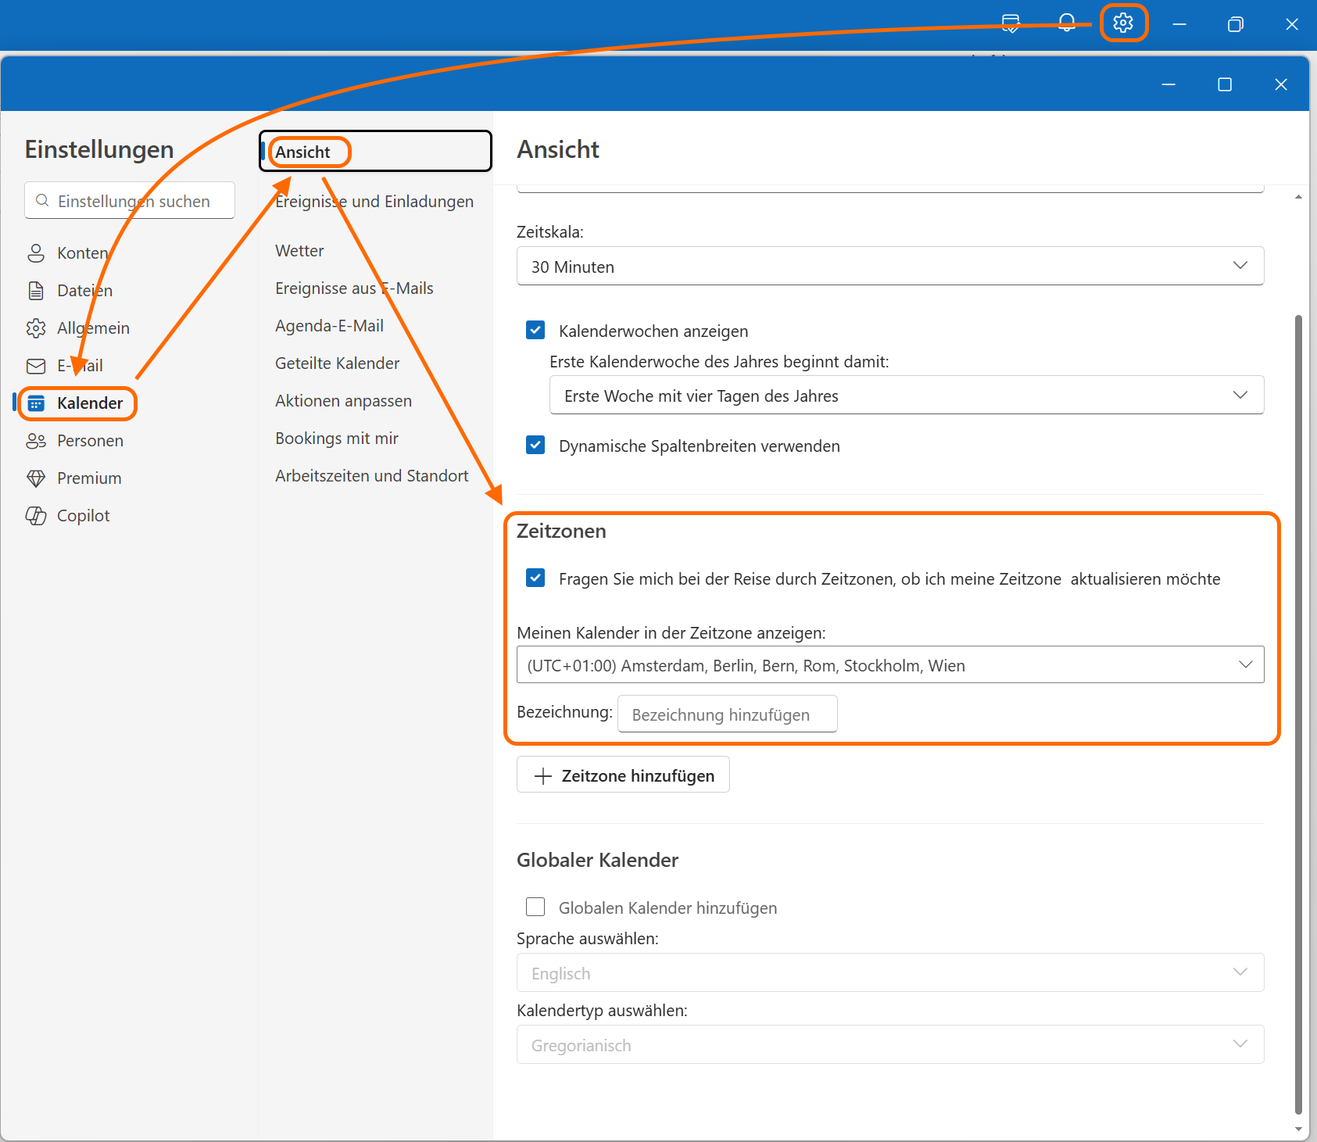Image resolution: width=1317 pixels, height=1142 pixels.
Task: Open Konten settings via person icon
Action: tap(36, 253)
